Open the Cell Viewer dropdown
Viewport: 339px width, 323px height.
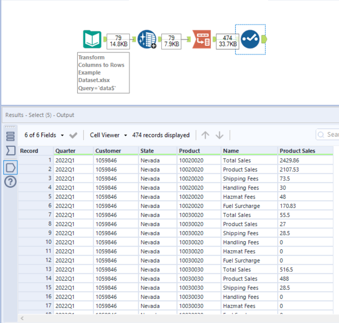108,135
